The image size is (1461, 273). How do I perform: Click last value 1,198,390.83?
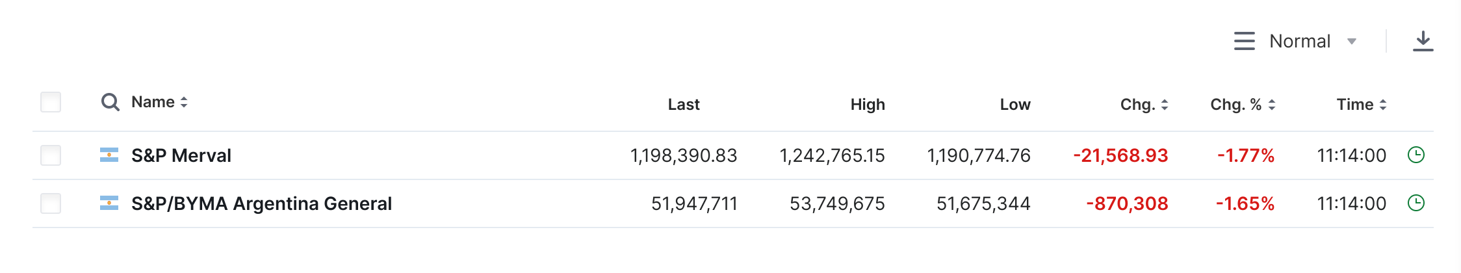[684, 155]
